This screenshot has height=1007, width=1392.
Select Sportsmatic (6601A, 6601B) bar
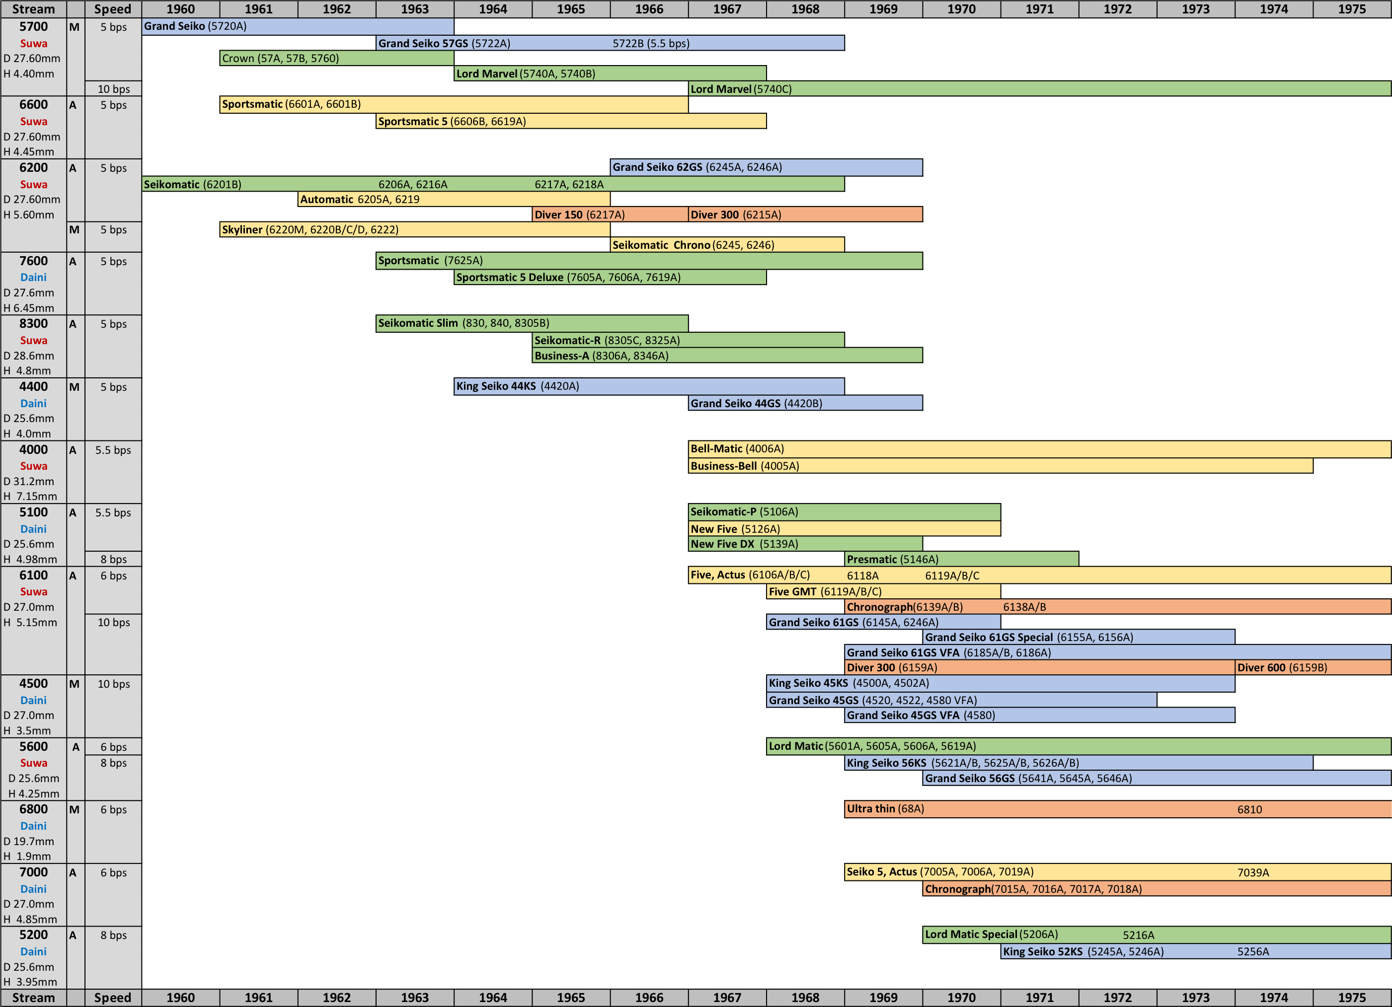[x=454, y=104]
